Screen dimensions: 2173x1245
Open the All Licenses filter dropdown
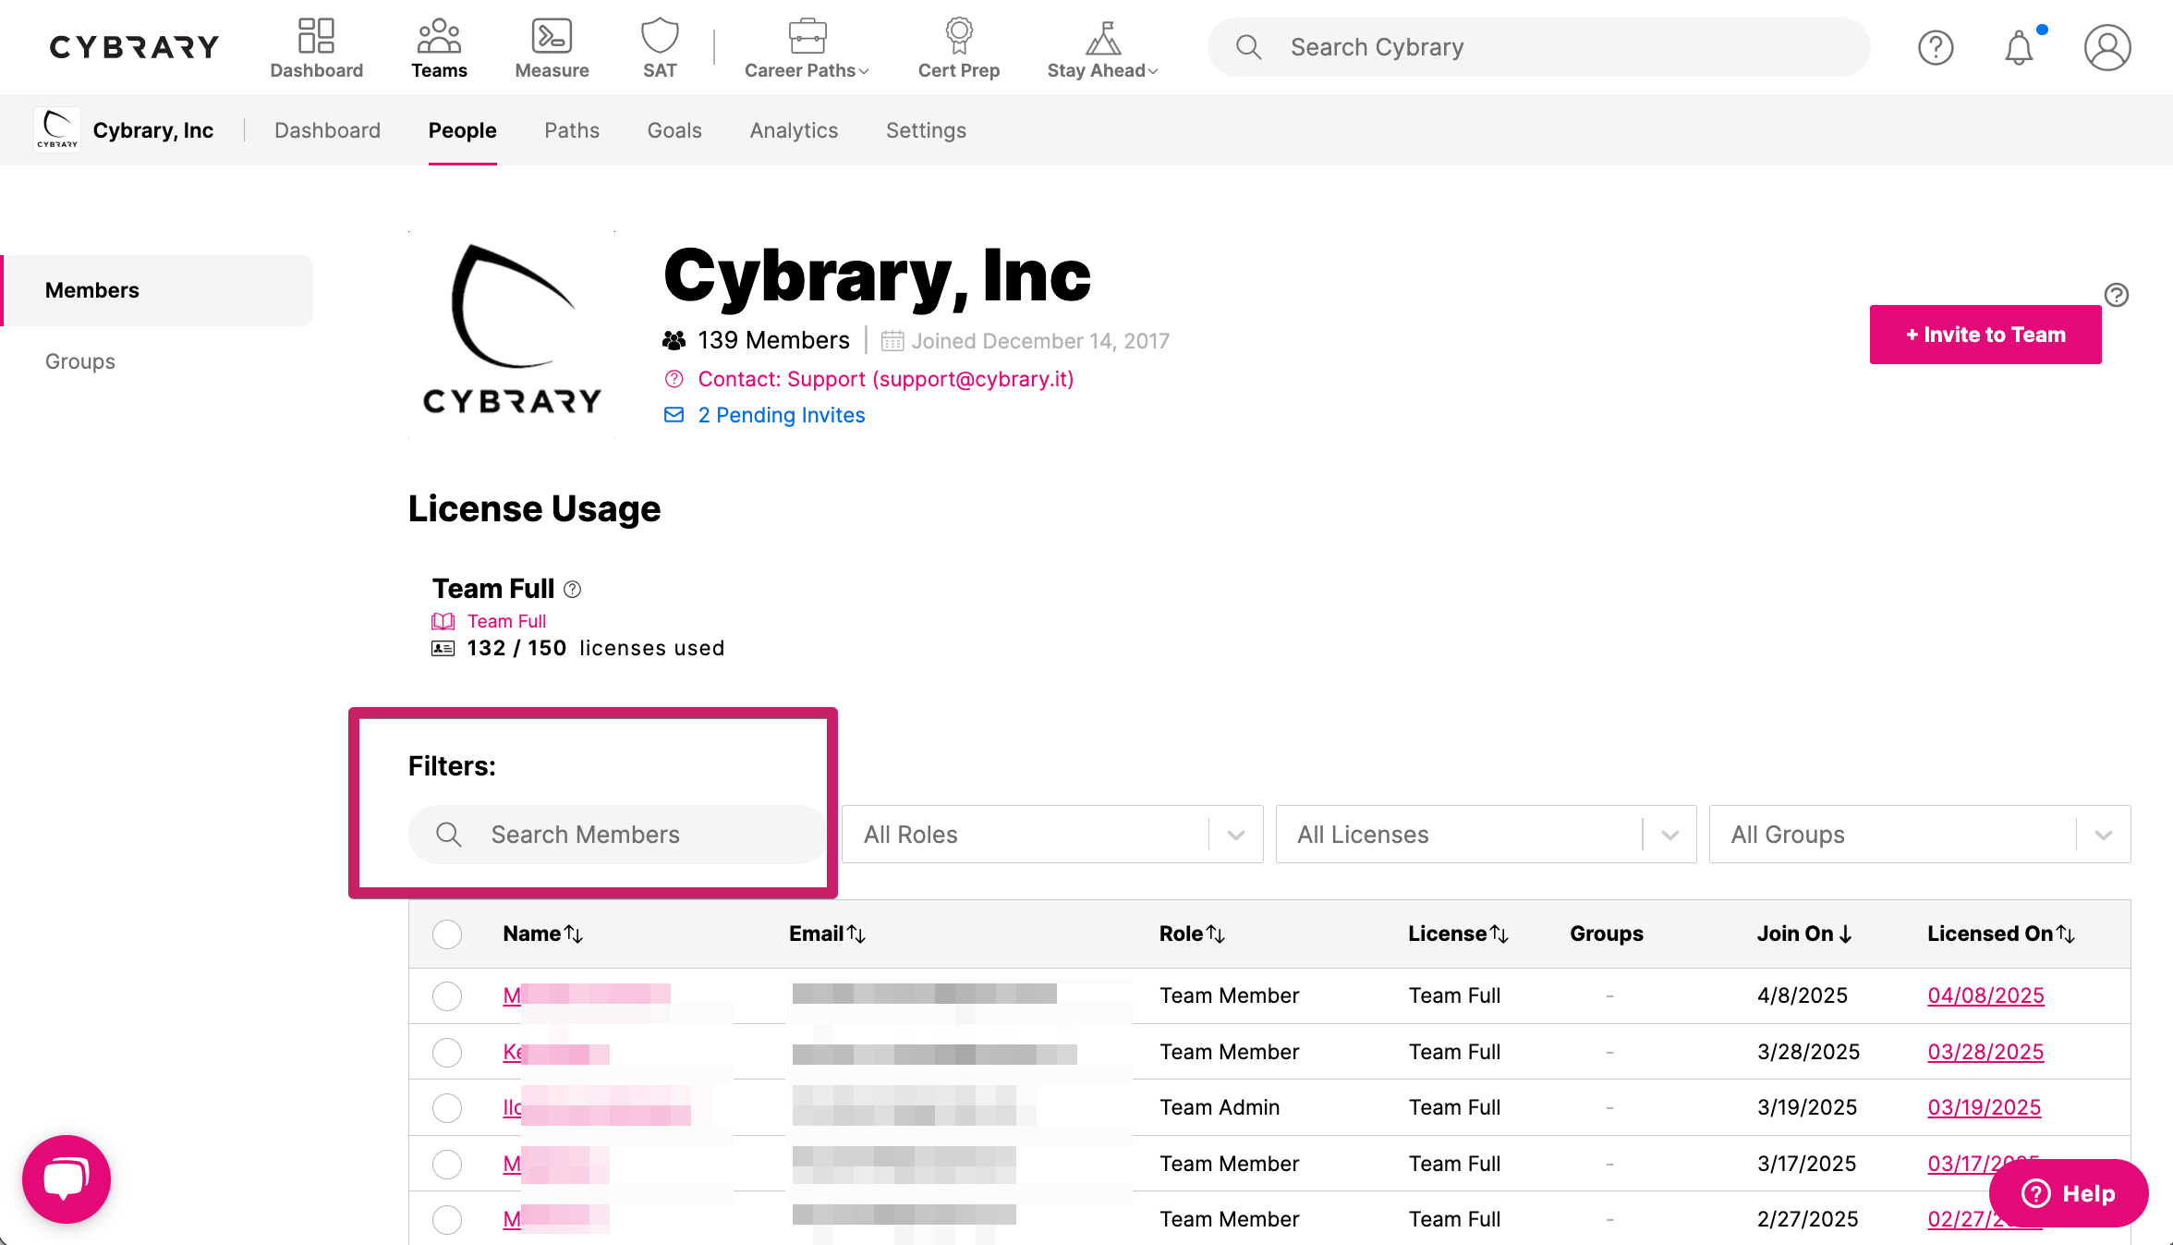coord(1486,835)
